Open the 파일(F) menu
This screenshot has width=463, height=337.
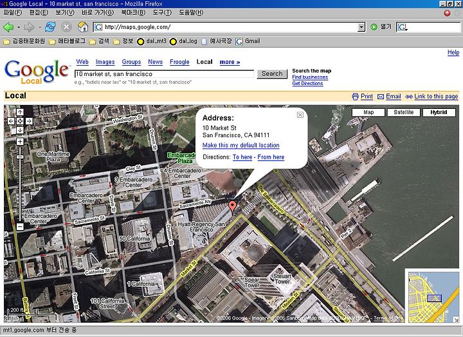[13, 12]
